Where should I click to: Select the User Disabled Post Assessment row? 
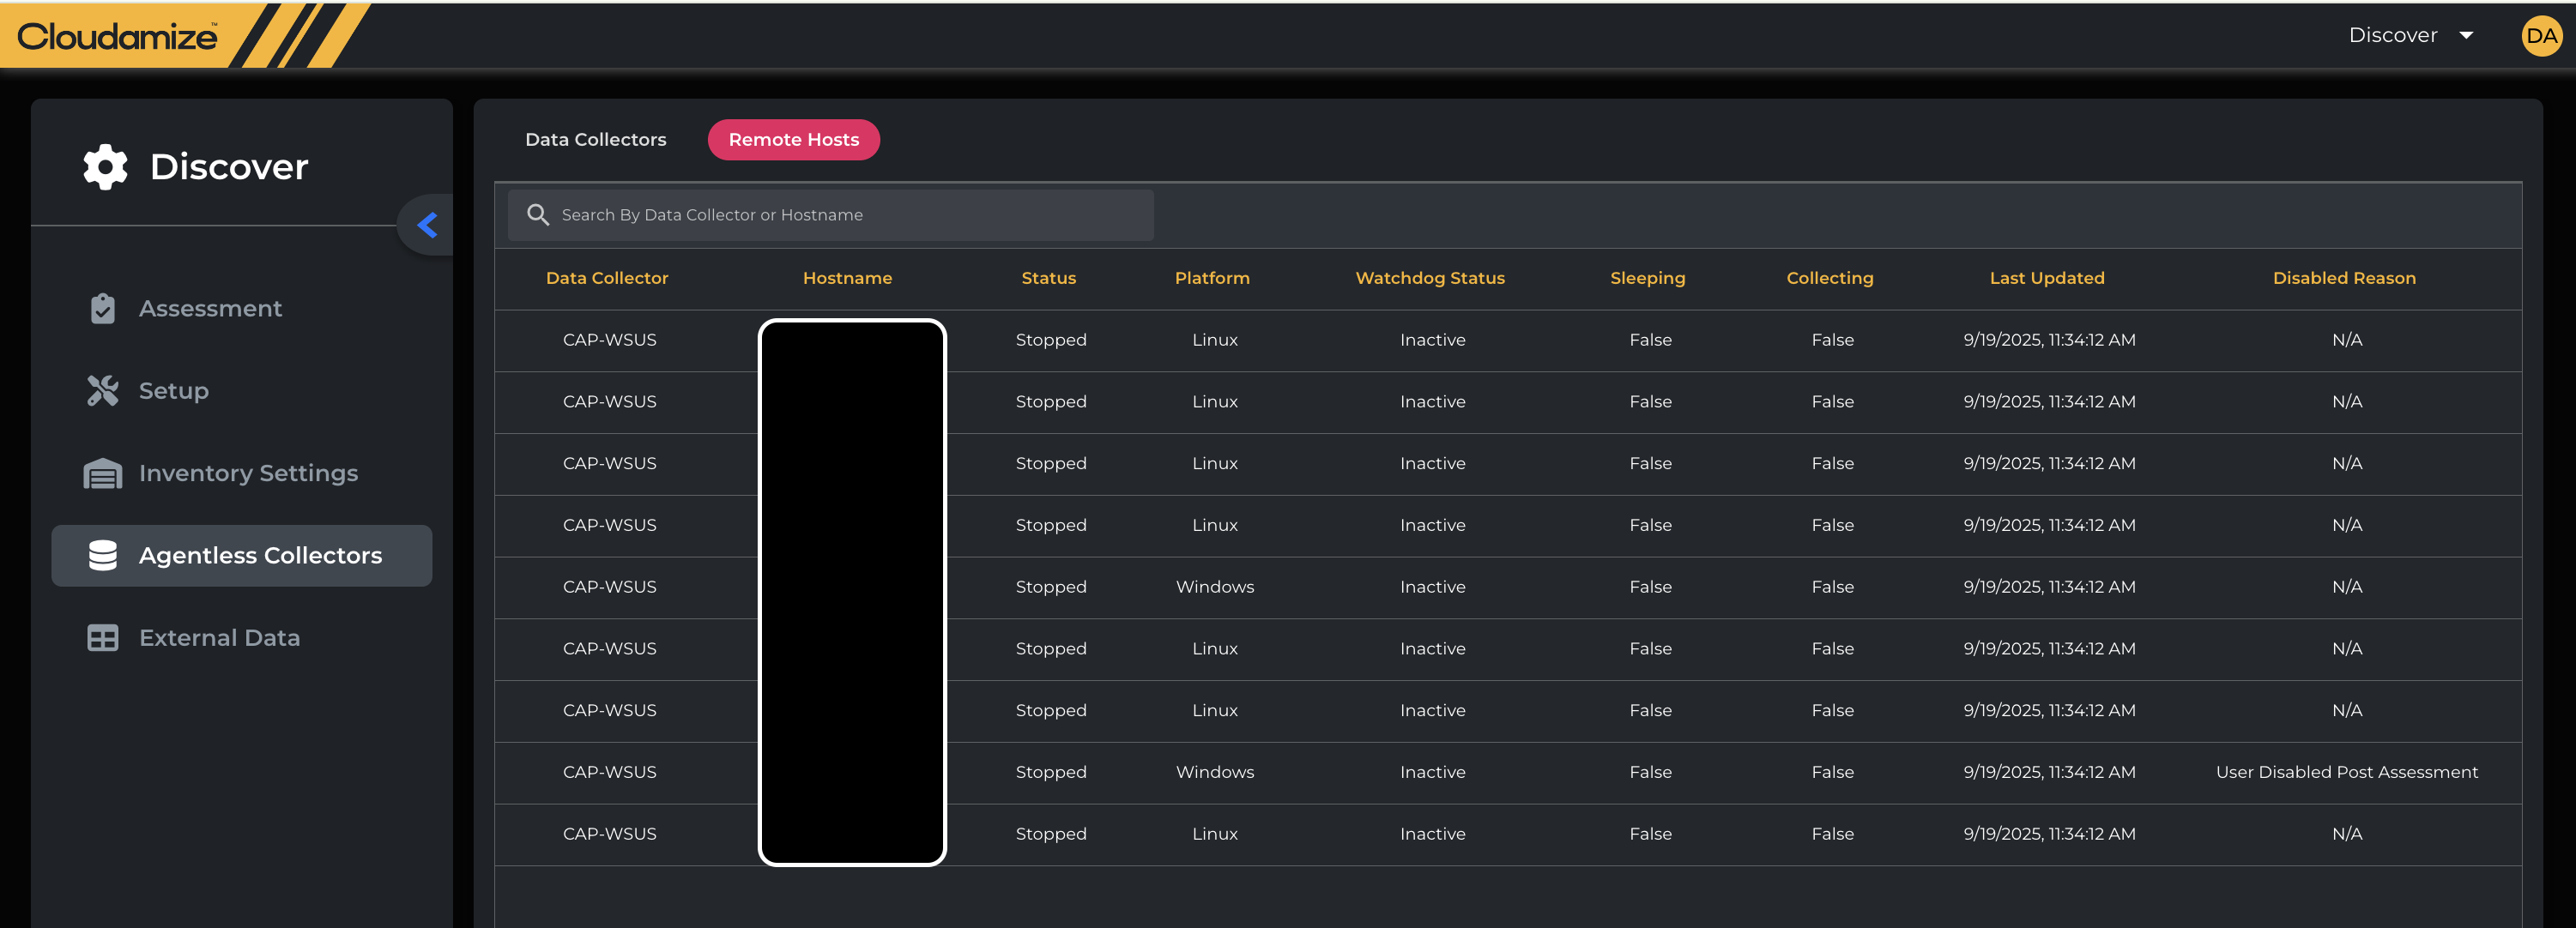tap(2345, 772)
